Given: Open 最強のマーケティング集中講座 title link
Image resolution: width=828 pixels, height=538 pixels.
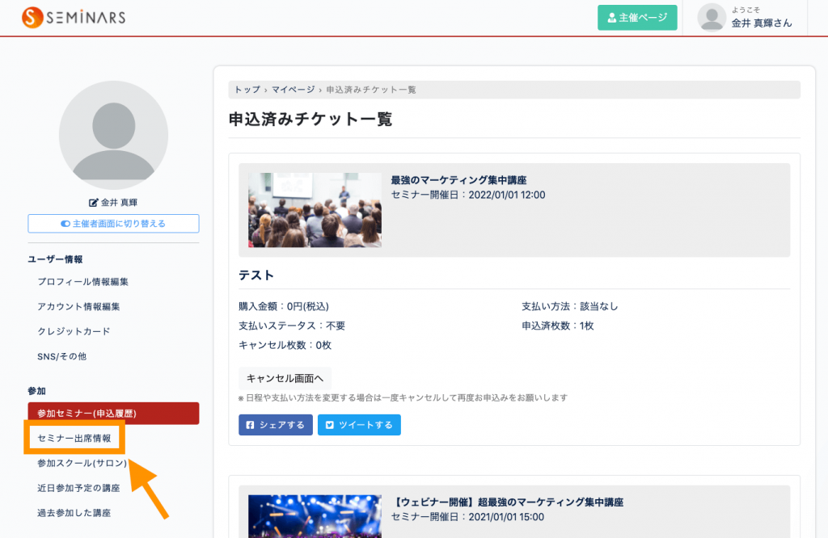Looking at the screenshot, I should pyautogui.click(x=459, y=180).
